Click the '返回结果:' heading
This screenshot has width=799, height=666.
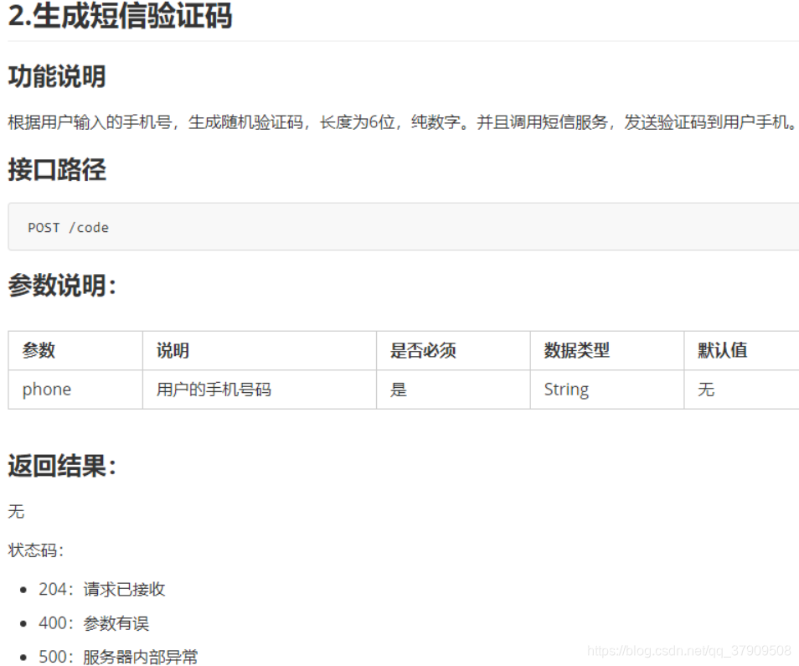pos(62,466)
